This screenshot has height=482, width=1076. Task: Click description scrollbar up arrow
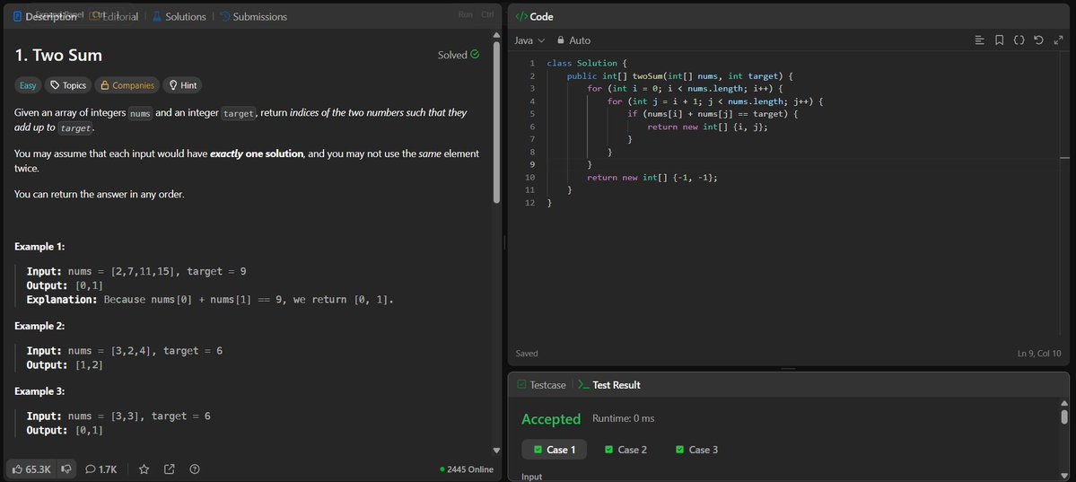[x=497, y=35]
